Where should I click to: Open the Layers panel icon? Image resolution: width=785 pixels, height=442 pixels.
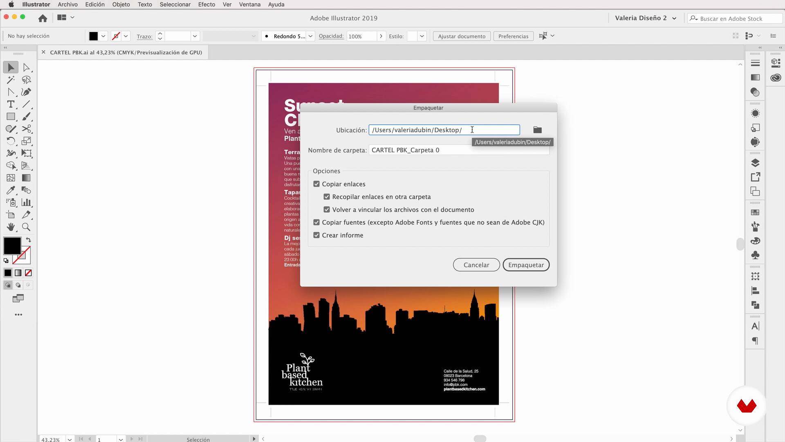tap(755, 163)
